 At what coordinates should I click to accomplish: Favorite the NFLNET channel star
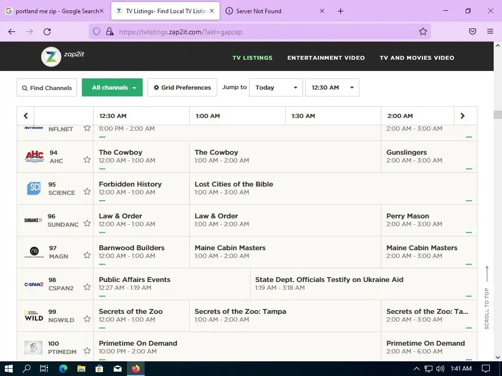tap(87, 128)
